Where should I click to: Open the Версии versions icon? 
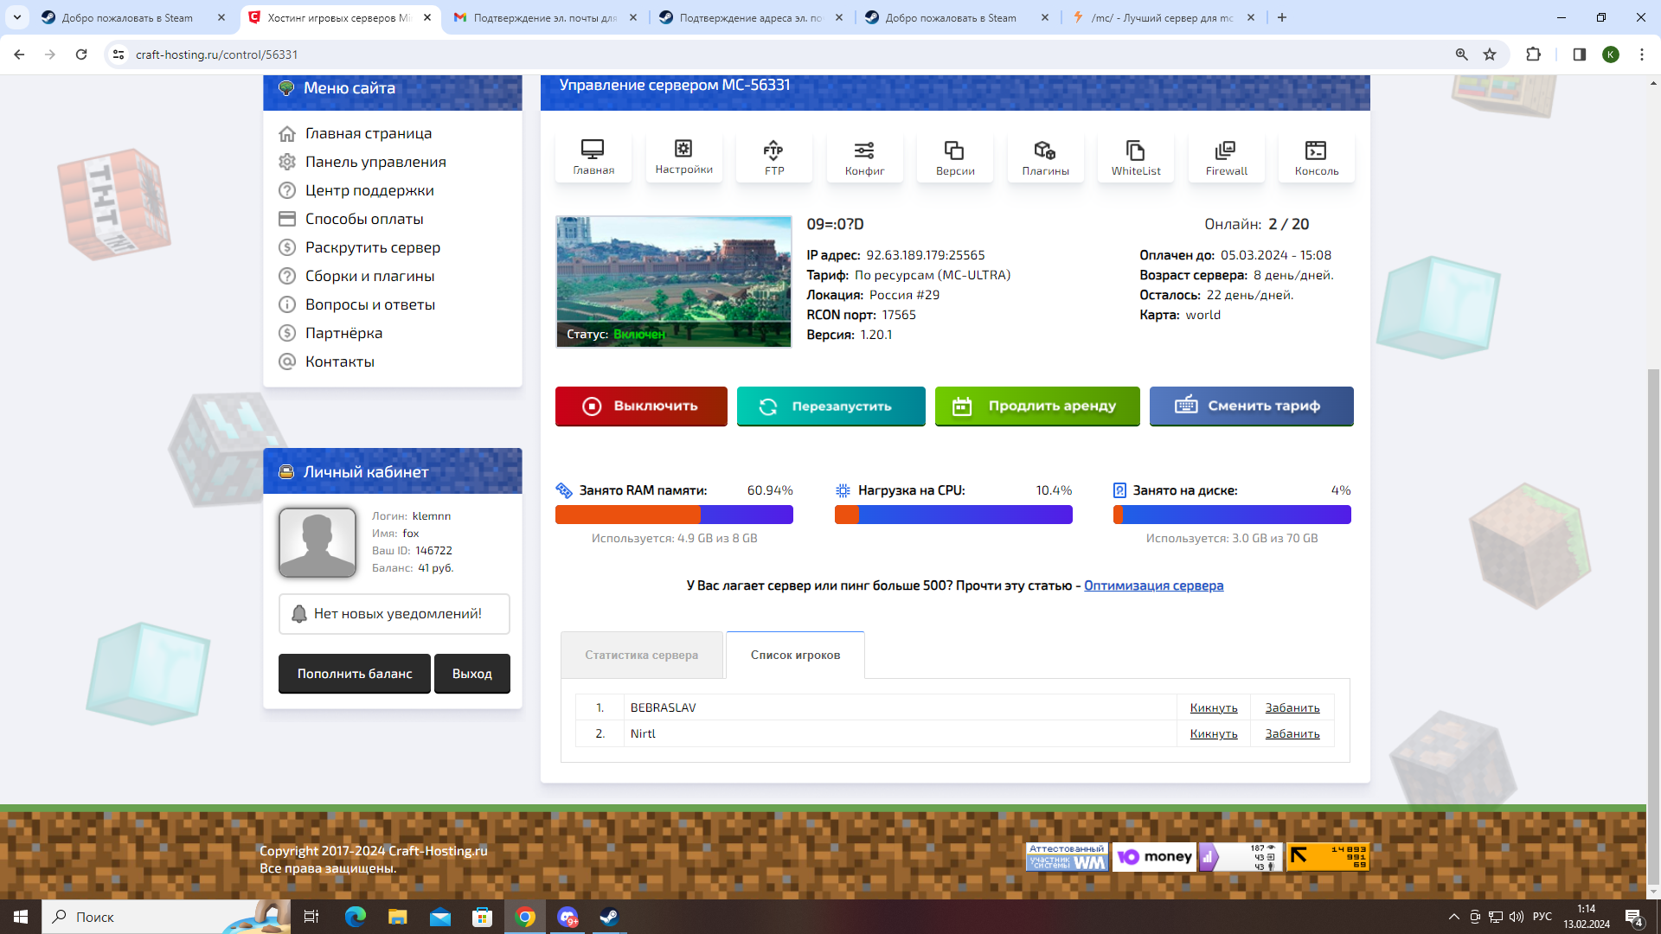click(955, 157)
